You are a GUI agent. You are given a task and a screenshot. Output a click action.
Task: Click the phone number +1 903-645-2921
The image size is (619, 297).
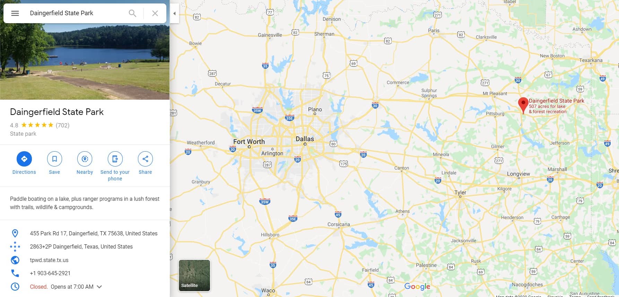[x=50, y=273]
